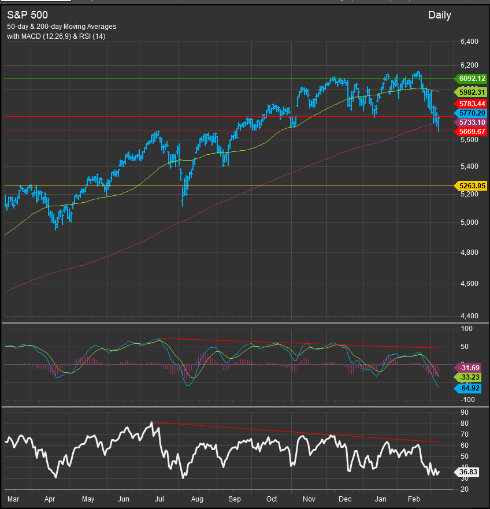Click the 100 label on MACD axis
490x509 pixels.
(x=467, y=329)
